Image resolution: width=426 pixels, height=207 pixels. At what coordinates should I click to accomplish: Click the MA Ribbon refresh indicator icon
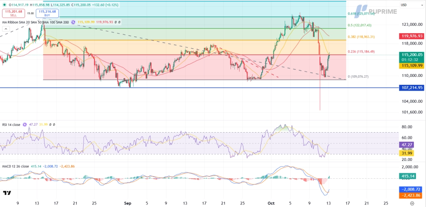(74, 22)
